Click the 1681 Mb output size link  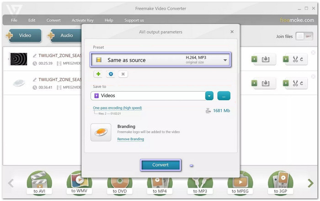[221, 111]
